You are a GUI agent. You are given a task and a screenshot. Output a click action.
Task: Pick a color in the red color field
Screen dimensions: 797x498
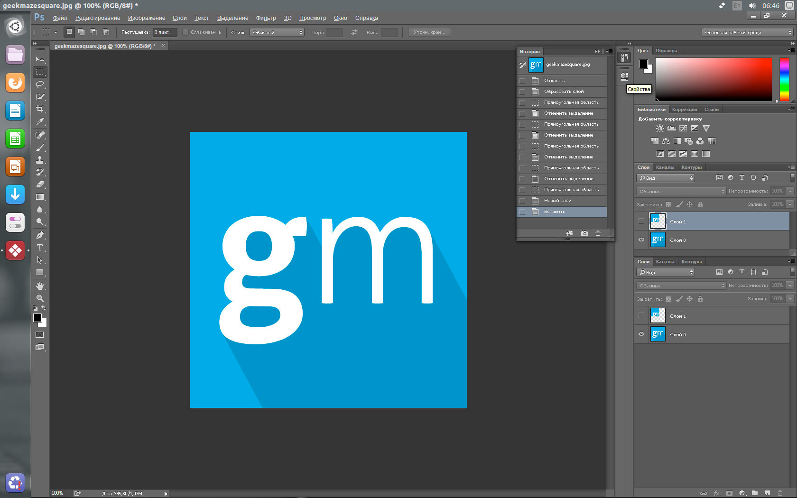[714, 79]
